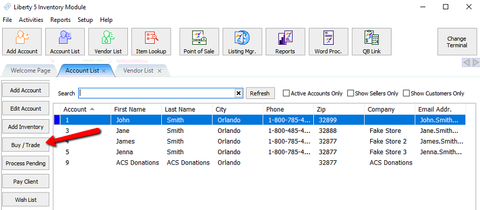The width and height of the screenshot is (480, 210).
Task: Click the left tab scroll arrow
Action: click(466, 63)
